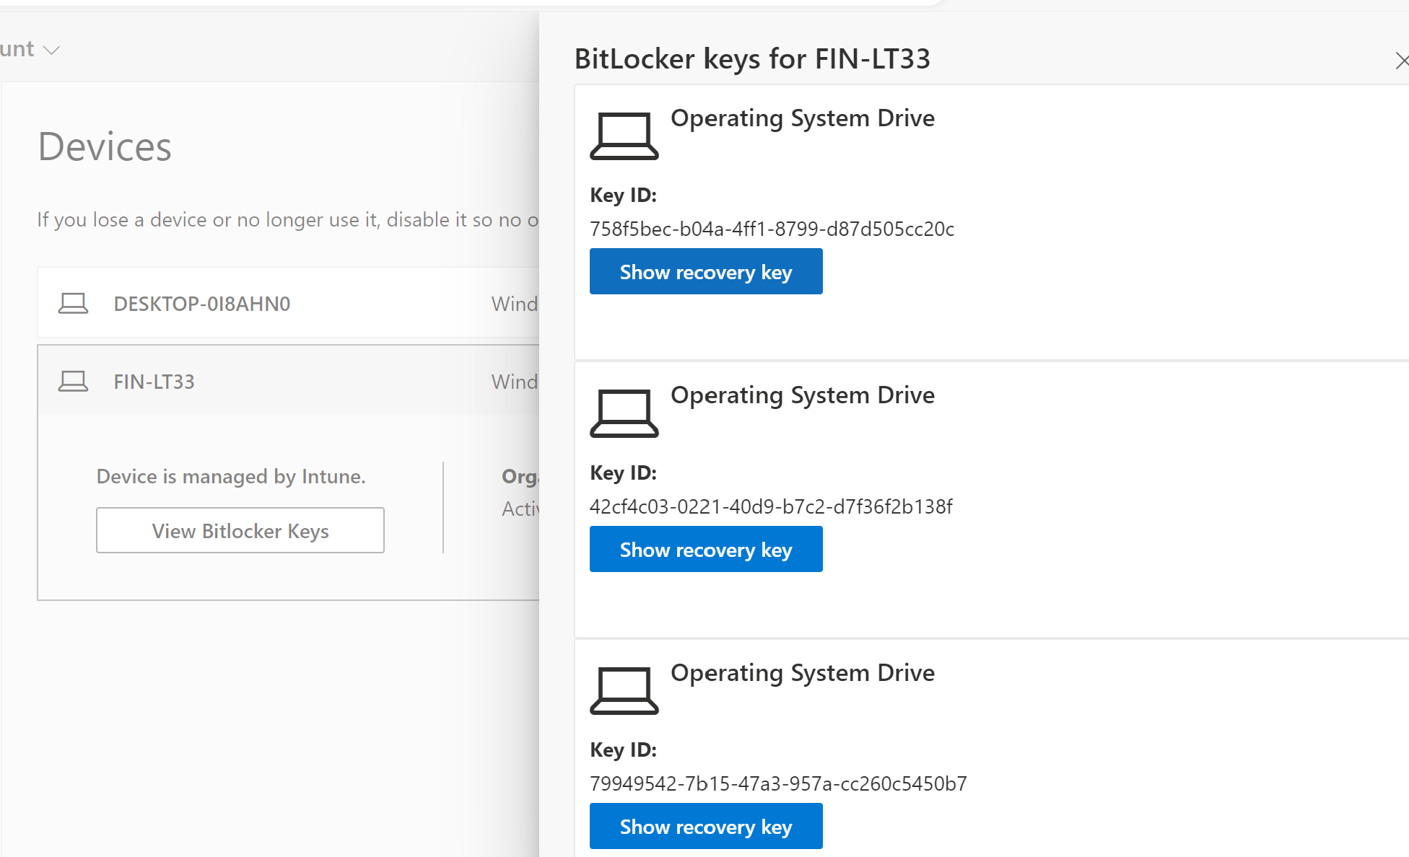
Task: Click first Operating System Drive title
Action: [802, 118]
